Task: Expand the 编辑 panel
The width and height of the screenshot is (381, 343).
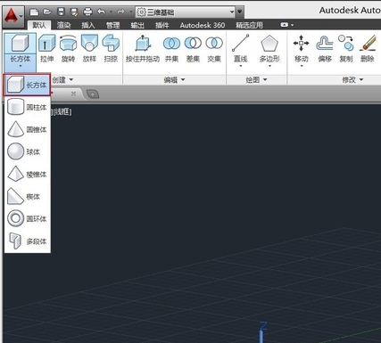Action: point(174,79)
